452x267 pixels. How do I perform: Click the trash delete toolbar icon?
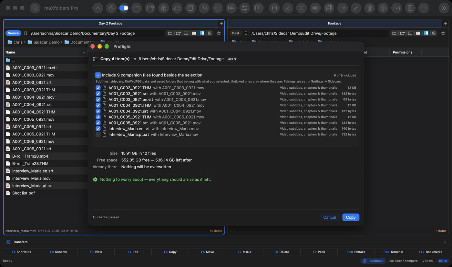(x=370, y=8)
